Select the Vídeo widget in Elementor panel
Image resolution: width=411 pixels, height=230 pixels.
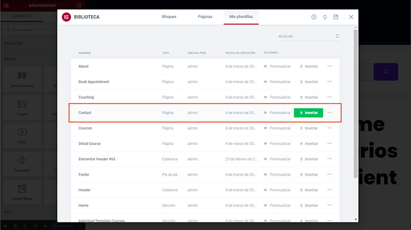(x=22, y=136)
